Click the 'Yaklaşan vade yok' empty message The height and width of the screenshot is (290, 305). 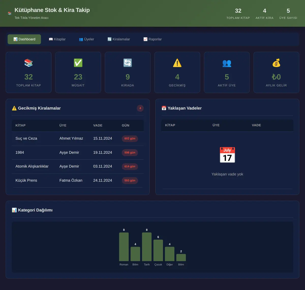[227, 174]
